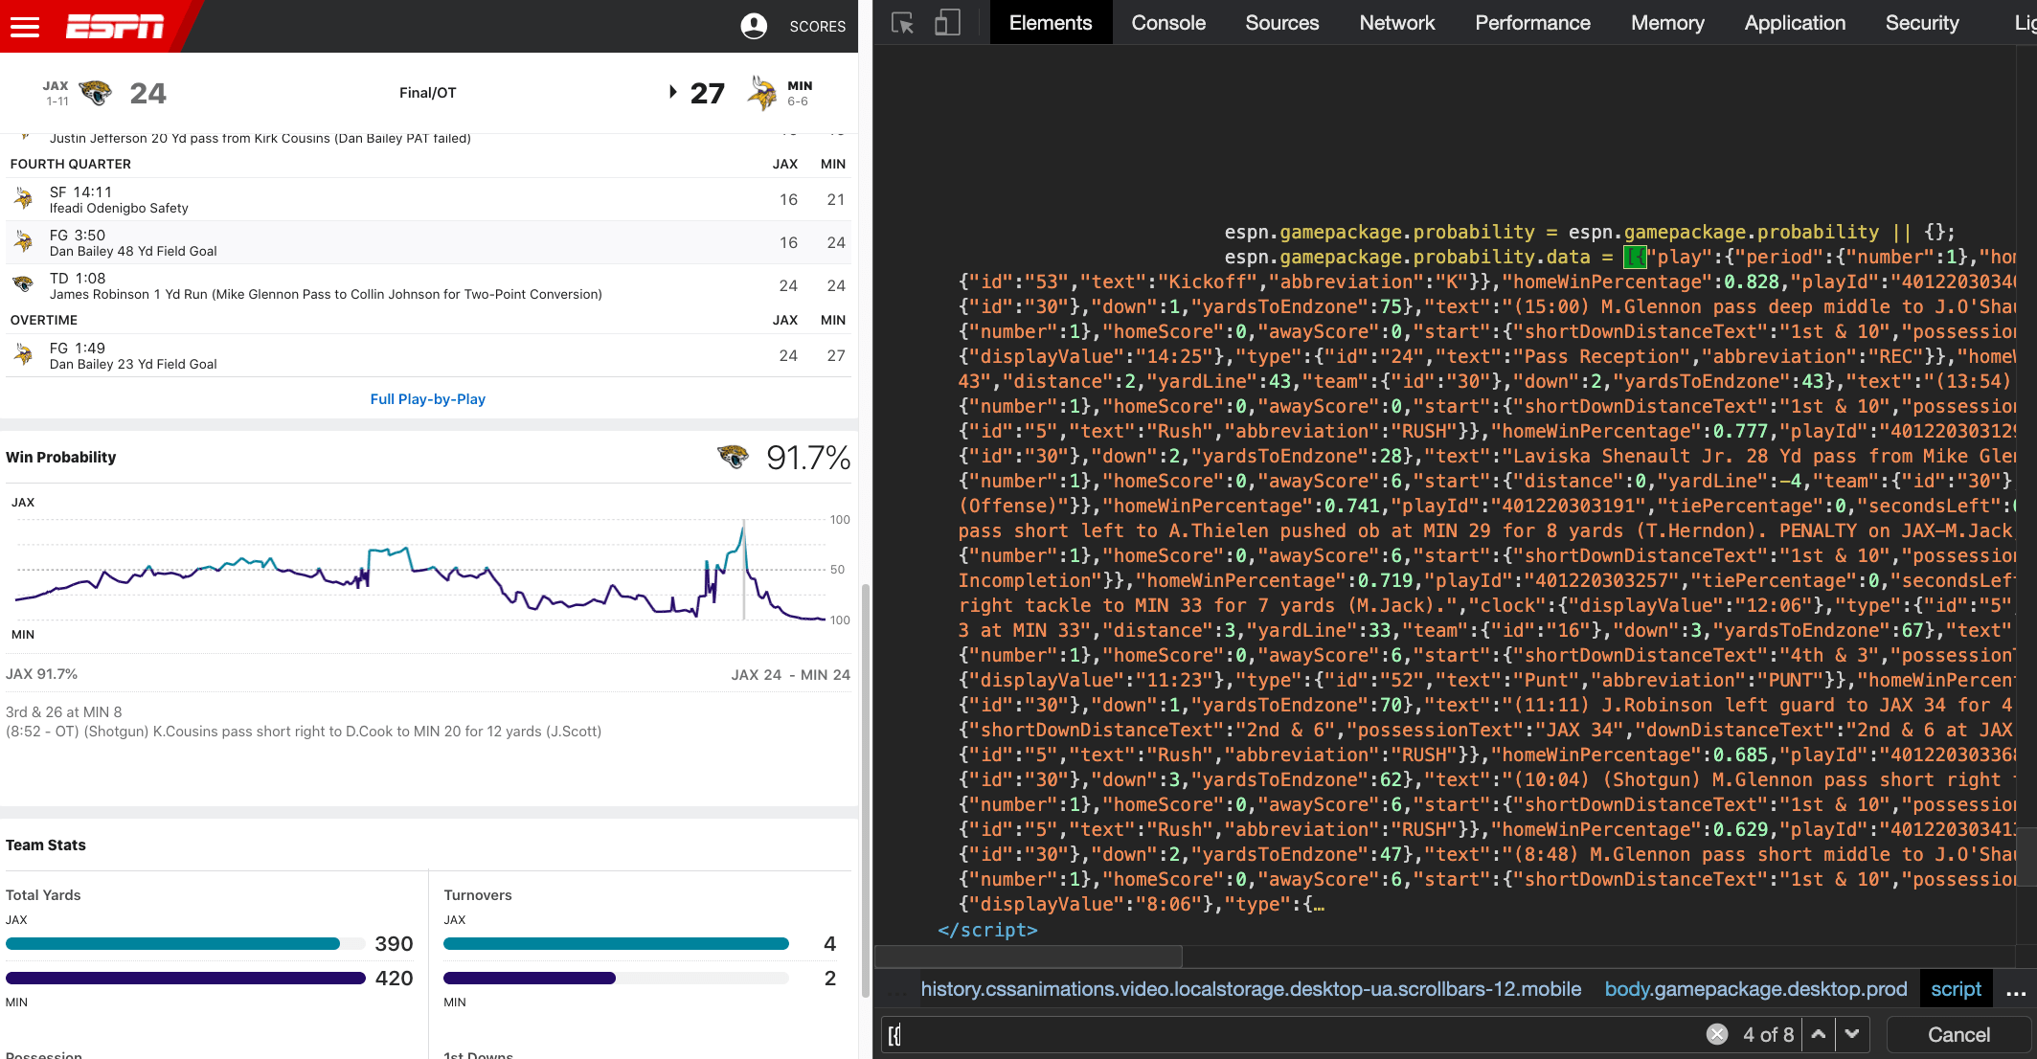Screen dimensions: 2037x1059
Task: Switch to the Console tab
Action: coord(1167,22)
